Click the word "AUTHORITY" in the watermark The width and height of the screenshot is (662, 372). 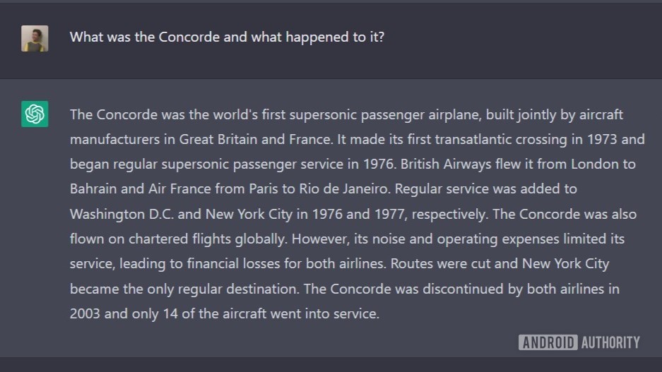(610, 342)
